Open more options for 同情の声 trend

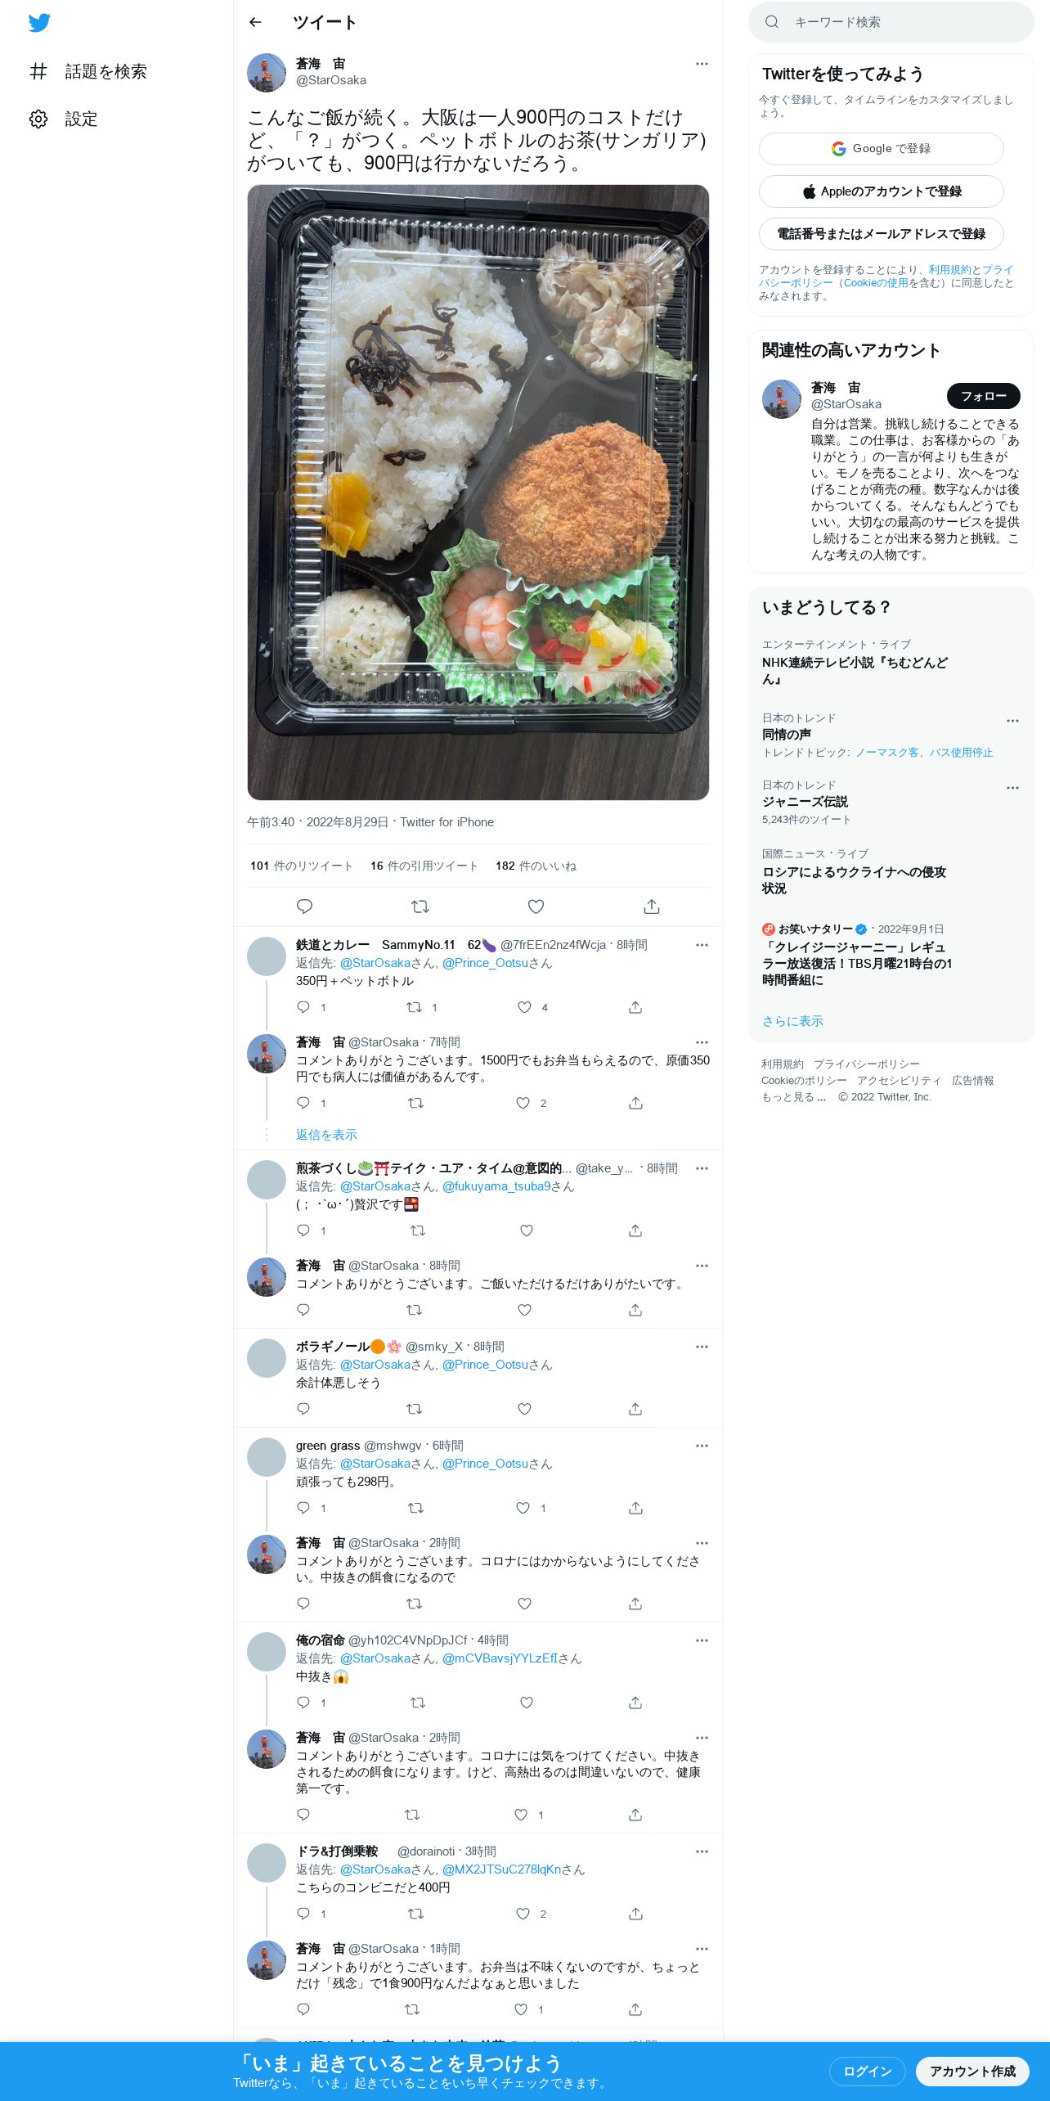(1012, 721)
